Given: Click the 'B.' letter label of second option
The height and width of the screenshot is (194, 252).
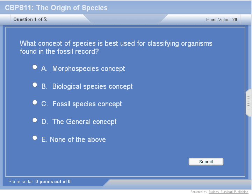Looking at the screenshot, I should [x=44, y=86].
